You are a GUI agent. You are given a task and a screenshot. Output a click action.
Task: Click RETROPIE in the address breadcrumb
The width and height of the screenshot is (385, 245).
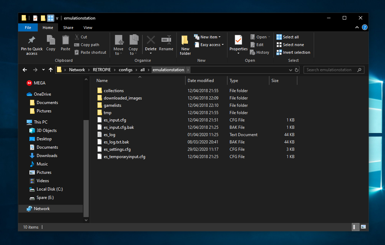pos(102,70)
